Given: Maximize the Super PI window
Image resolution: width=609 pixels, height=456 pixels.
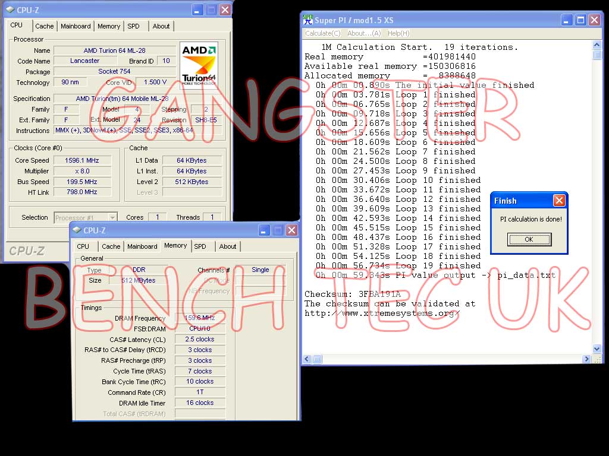Looking at the screenshot, I should pyautogui.click(x=580, y=20).
